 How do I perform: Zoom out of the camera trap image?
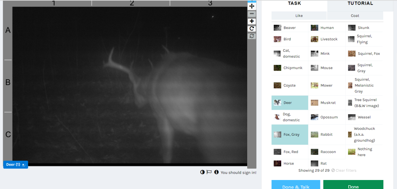coord(252,14)
